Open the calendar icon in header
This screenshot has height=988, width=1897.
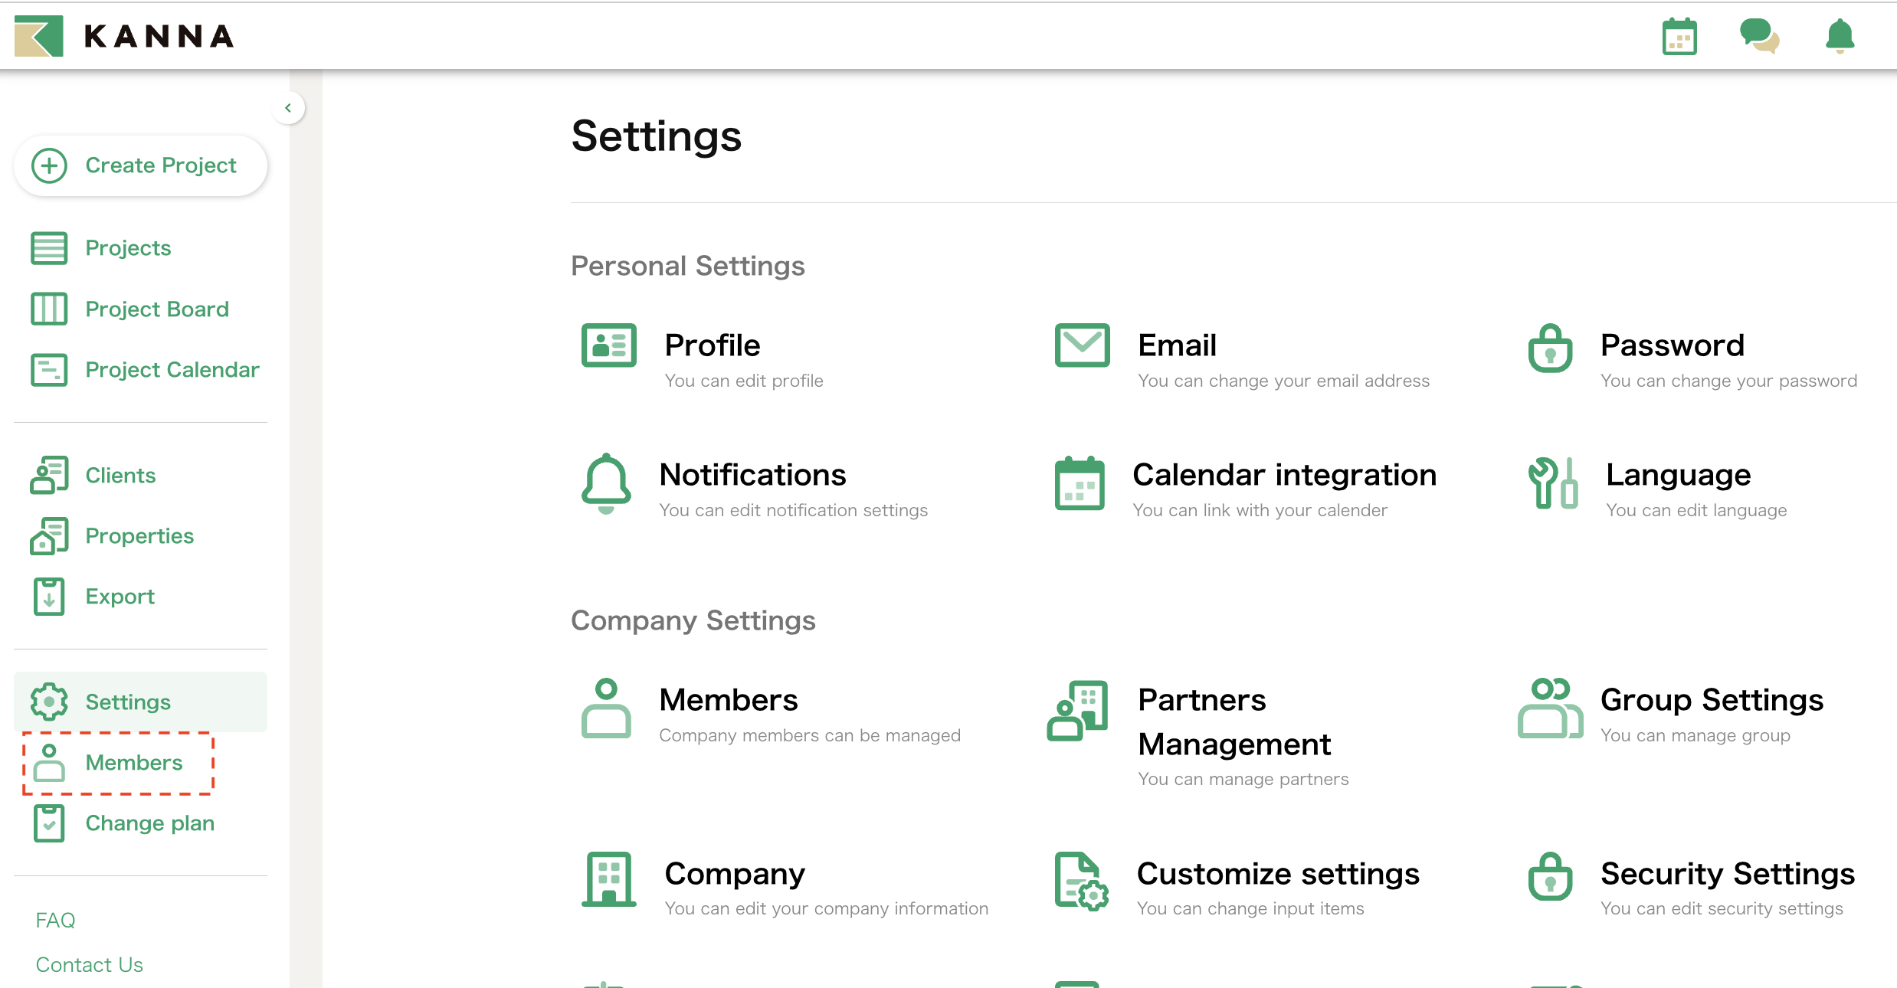coord(1679,37)
